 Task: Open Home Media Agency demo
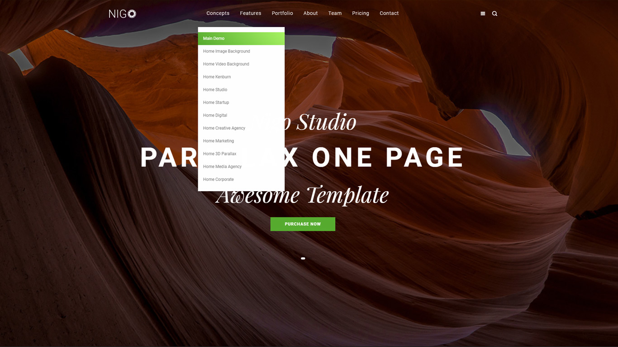click(241, 166)
